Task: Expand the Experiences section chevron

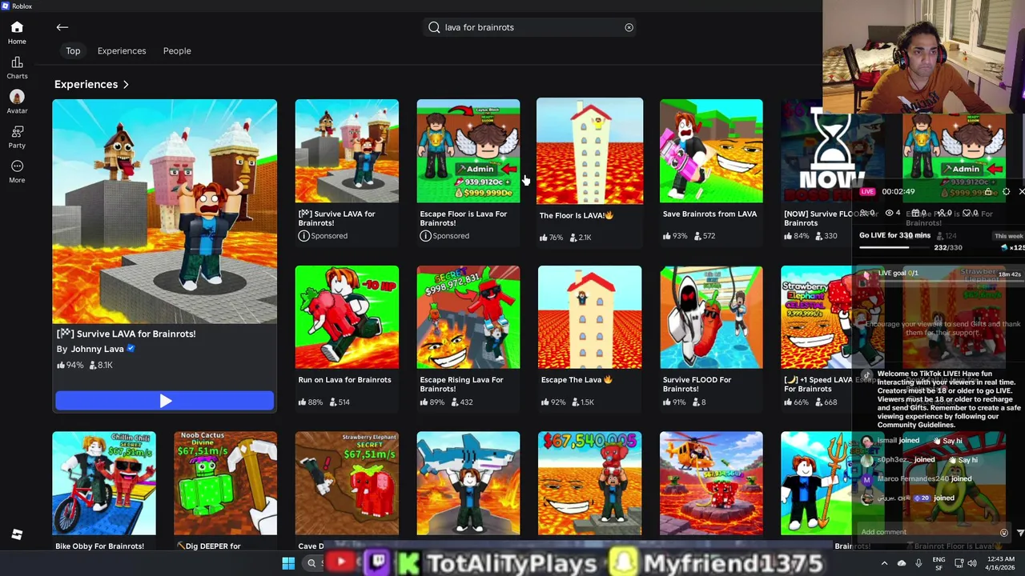Action: pos(126,84)
